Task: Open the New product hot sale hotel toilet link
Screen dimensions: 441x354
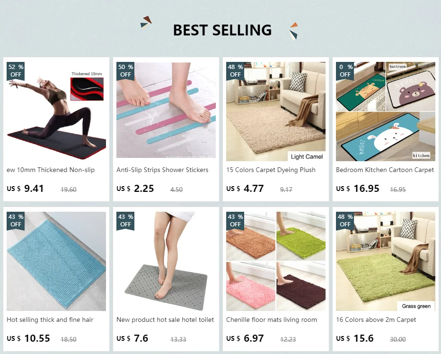Action: pos(165,319)
